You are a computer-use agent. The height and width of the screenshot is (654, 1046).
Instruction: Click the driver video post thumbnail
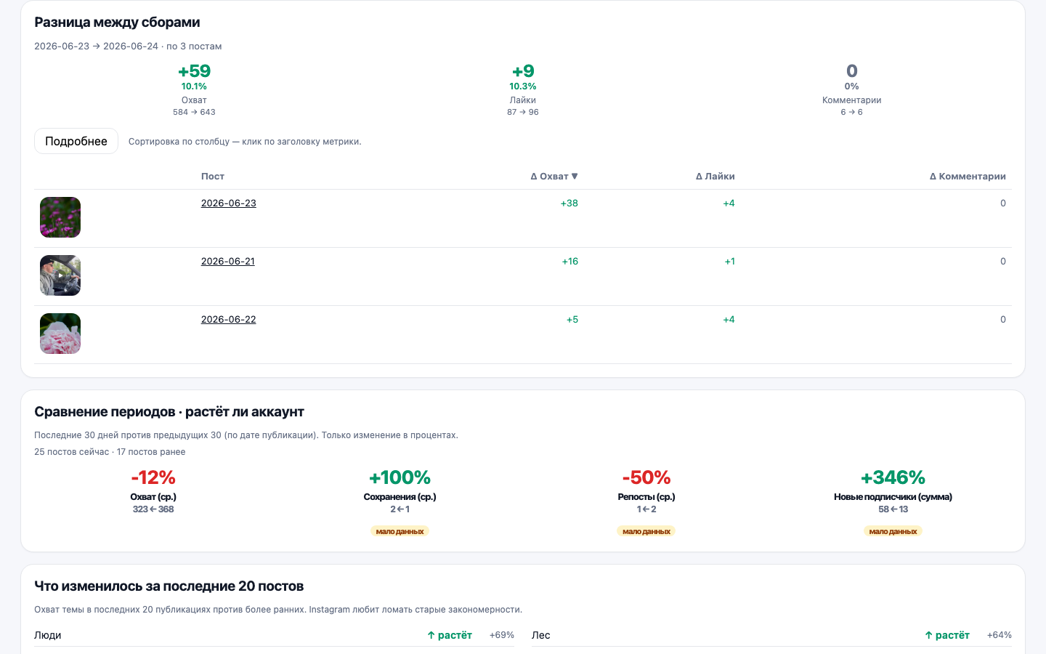(60, 275)
